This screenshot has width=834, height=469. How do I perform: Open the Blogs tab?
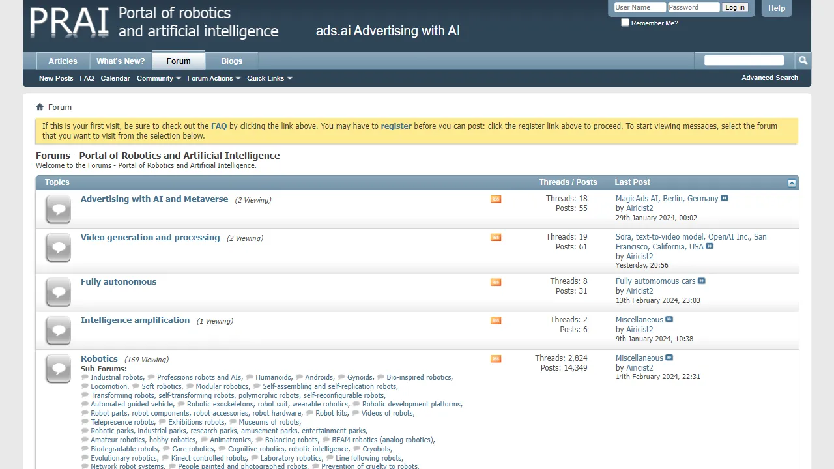[231, 61]
